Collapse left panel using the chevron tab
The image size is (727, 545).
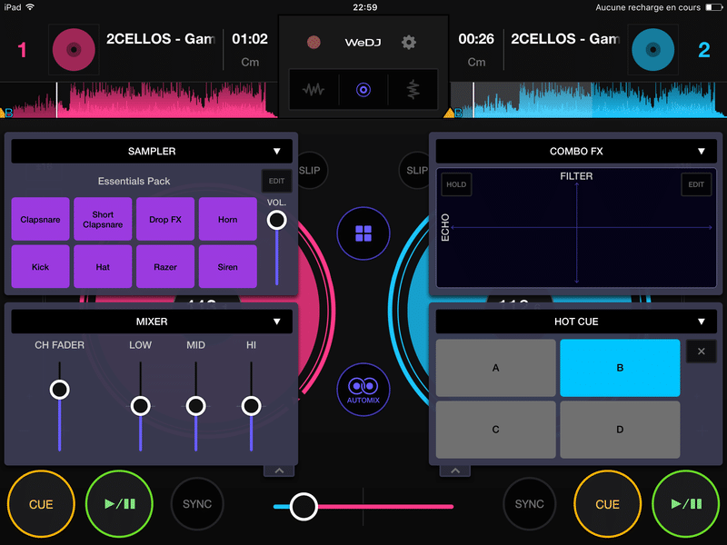[279, 471]
